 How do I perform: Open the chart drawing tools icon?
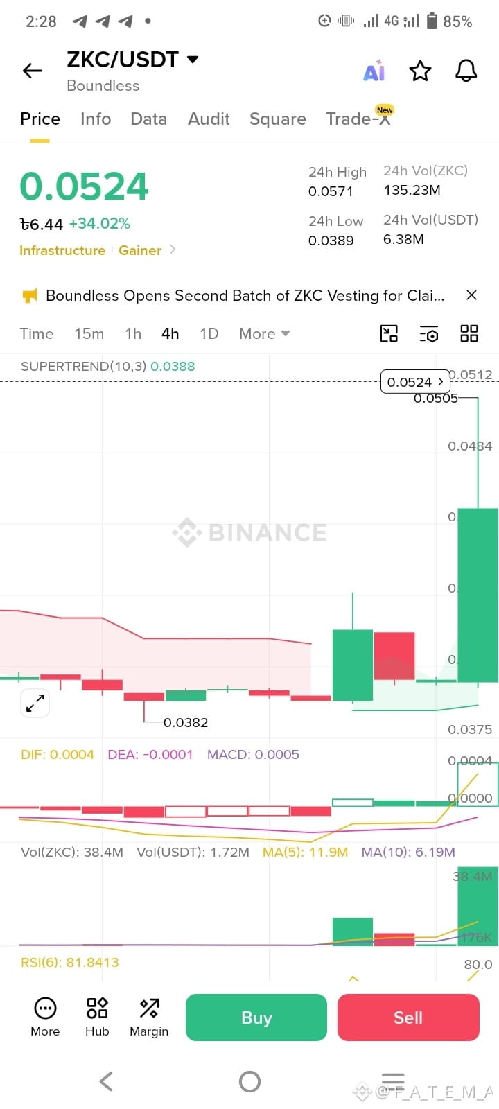tap(389, 334)
